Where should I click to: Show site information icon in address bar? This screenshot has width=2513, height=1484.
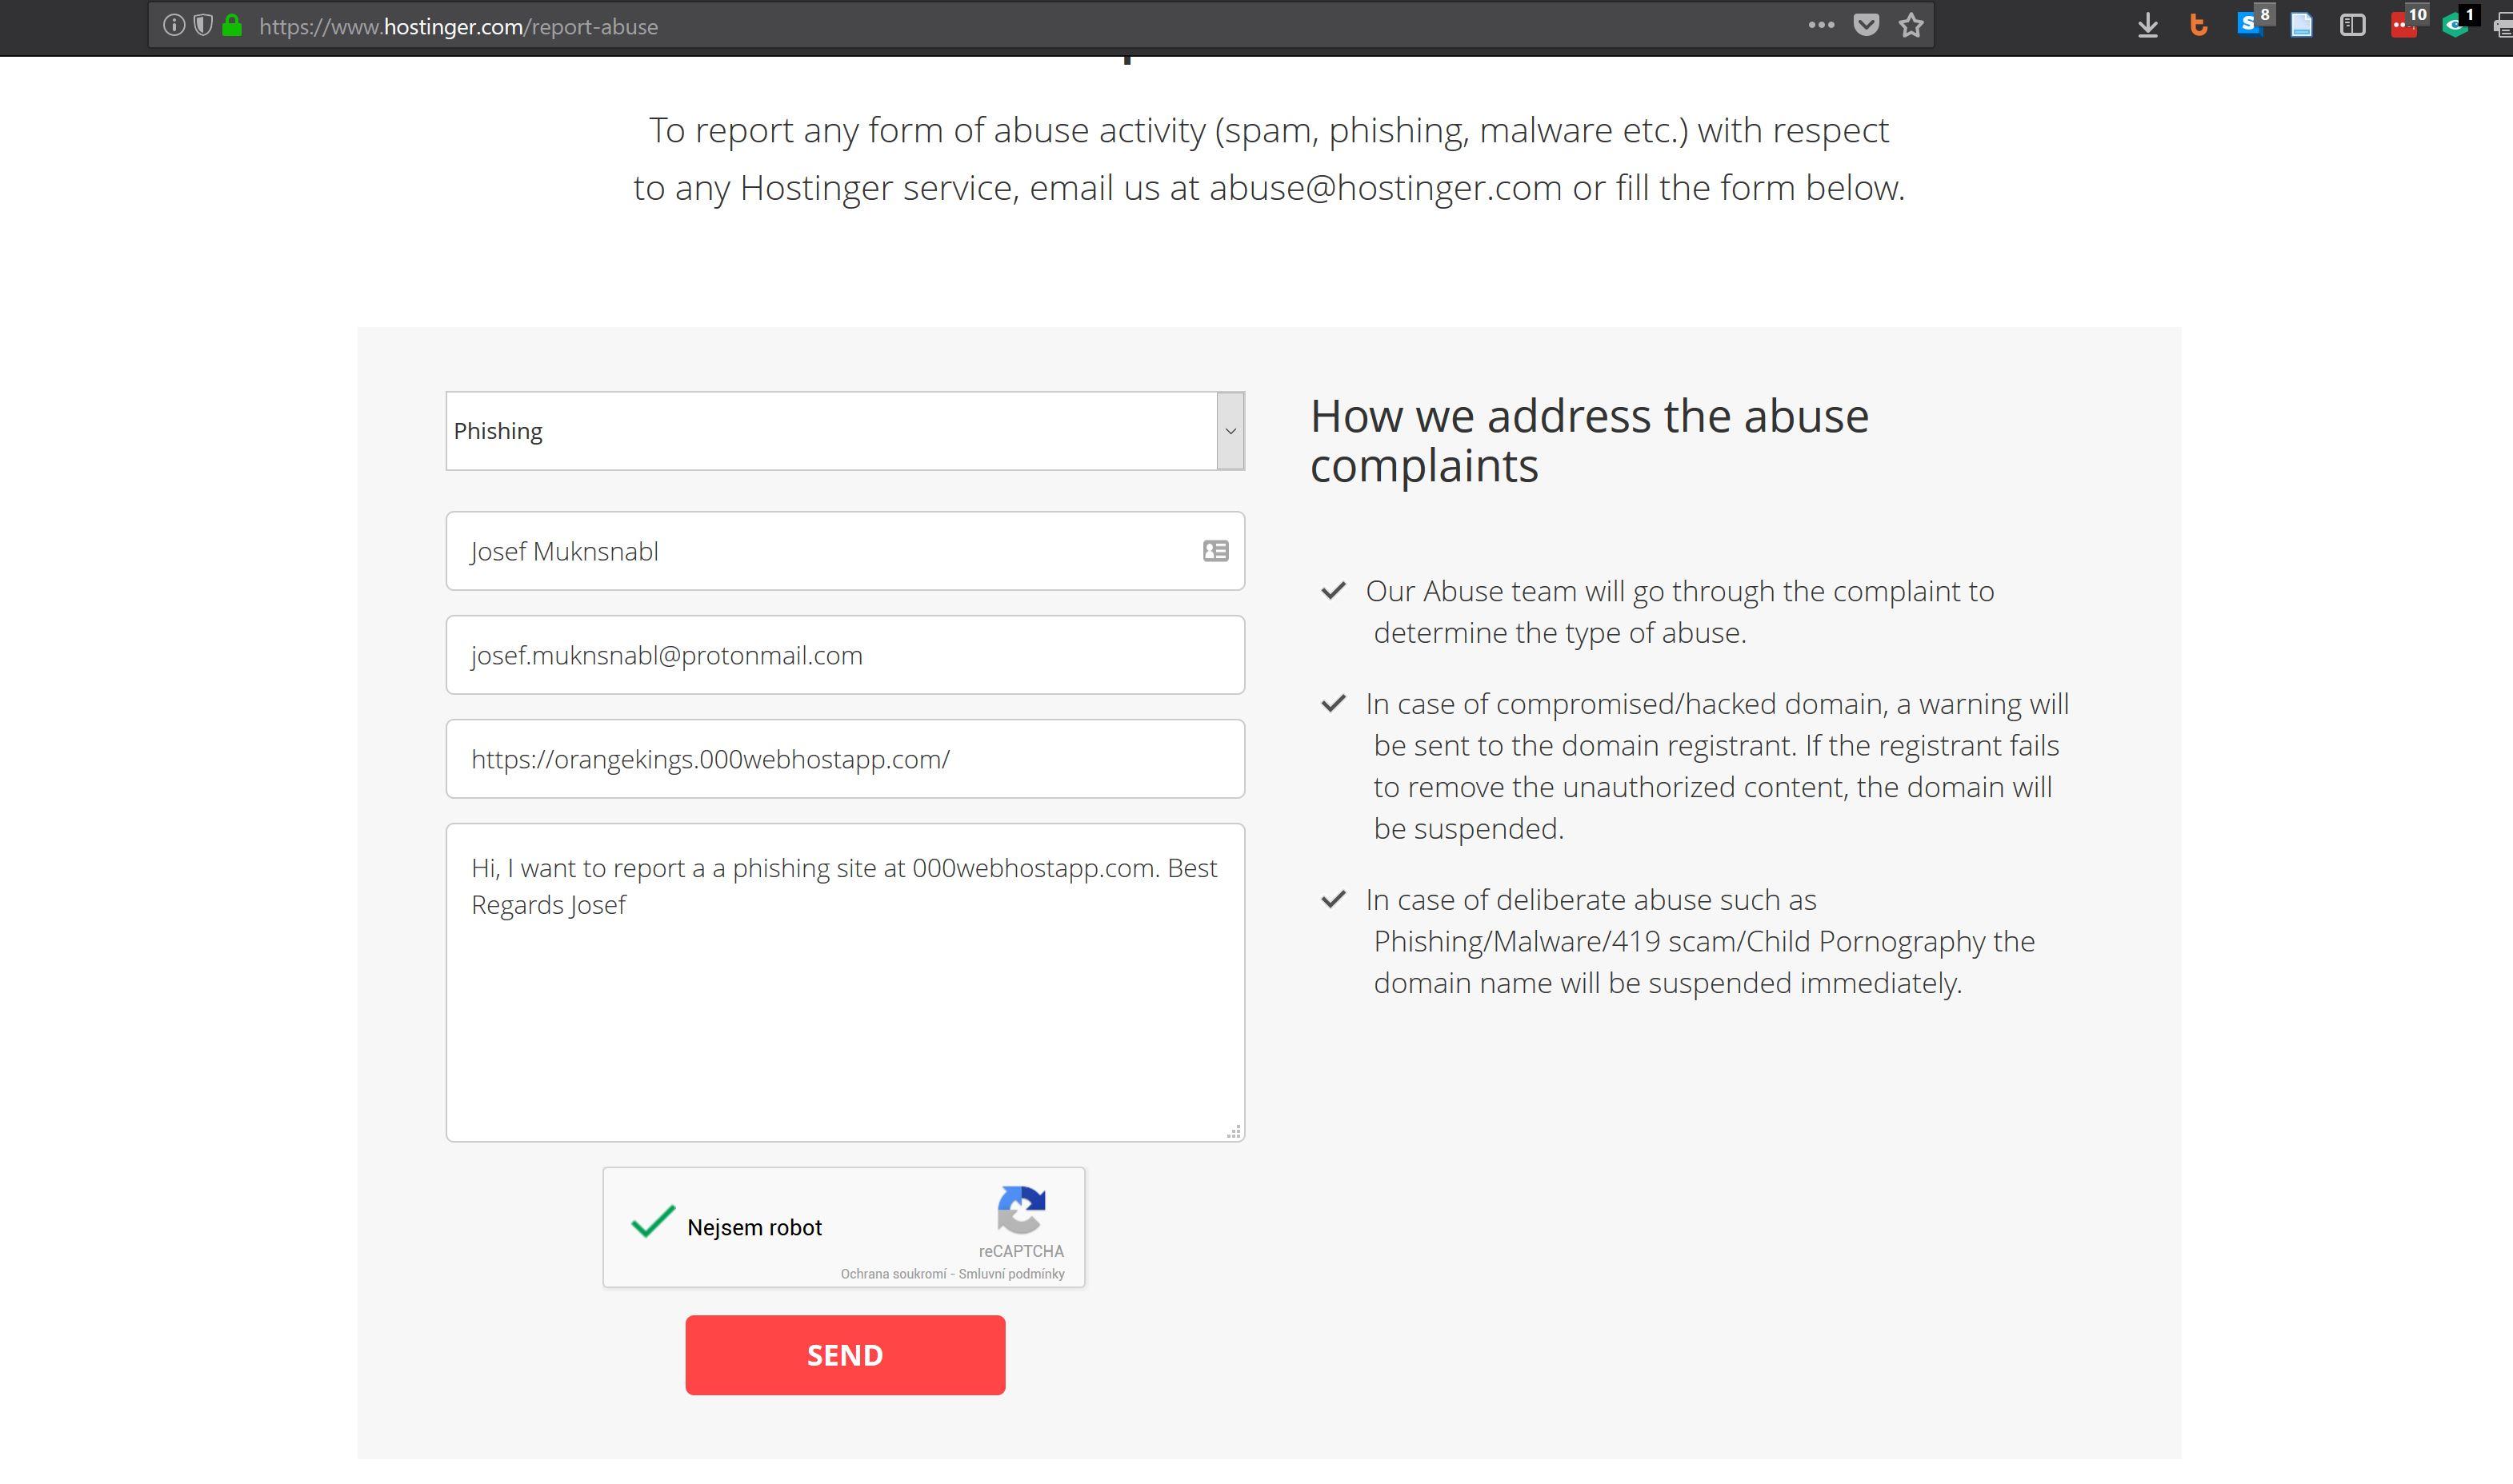(174, 25)
